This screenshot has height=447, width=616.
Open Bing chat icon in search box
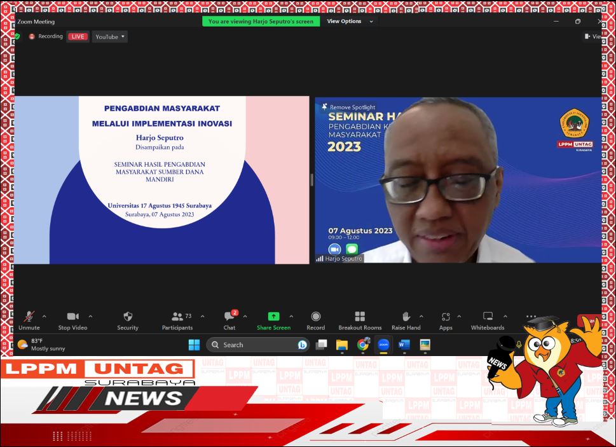pyautogui.click(x=302, y=345)
